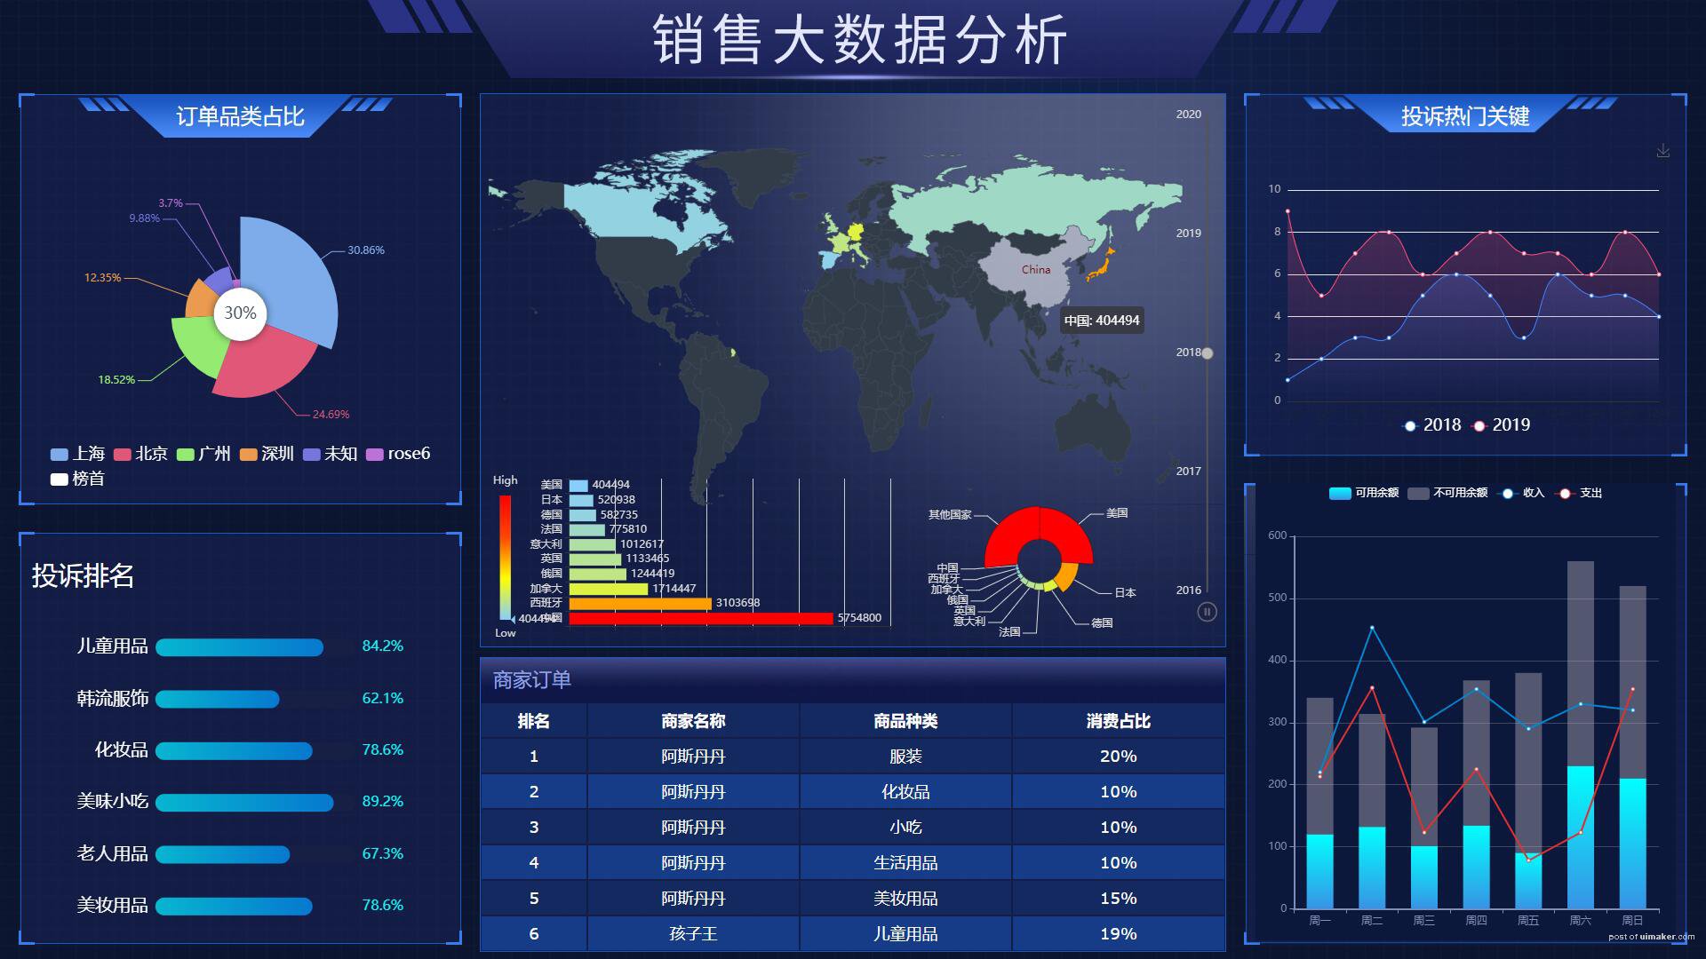The height and width of the screenshot is (959, 1706).
Task: Jump to year 2020 on timeline
Action: [1188, 115]
